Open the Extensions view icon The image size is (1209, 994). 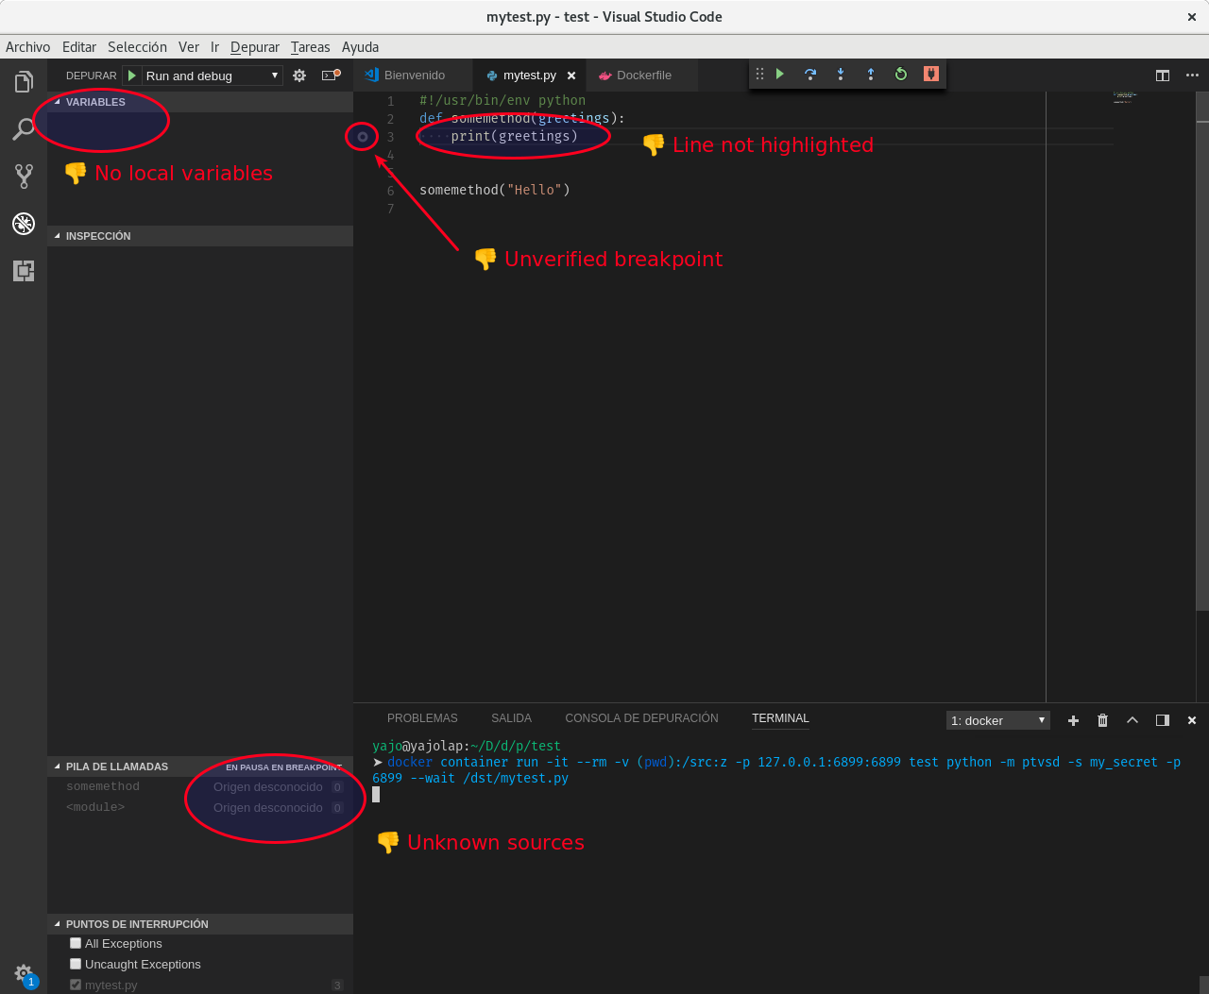[x=23, y=271]
